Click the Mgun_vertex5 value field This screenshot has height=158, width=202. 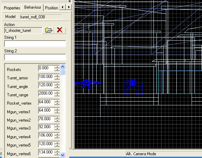pos(46,144)
